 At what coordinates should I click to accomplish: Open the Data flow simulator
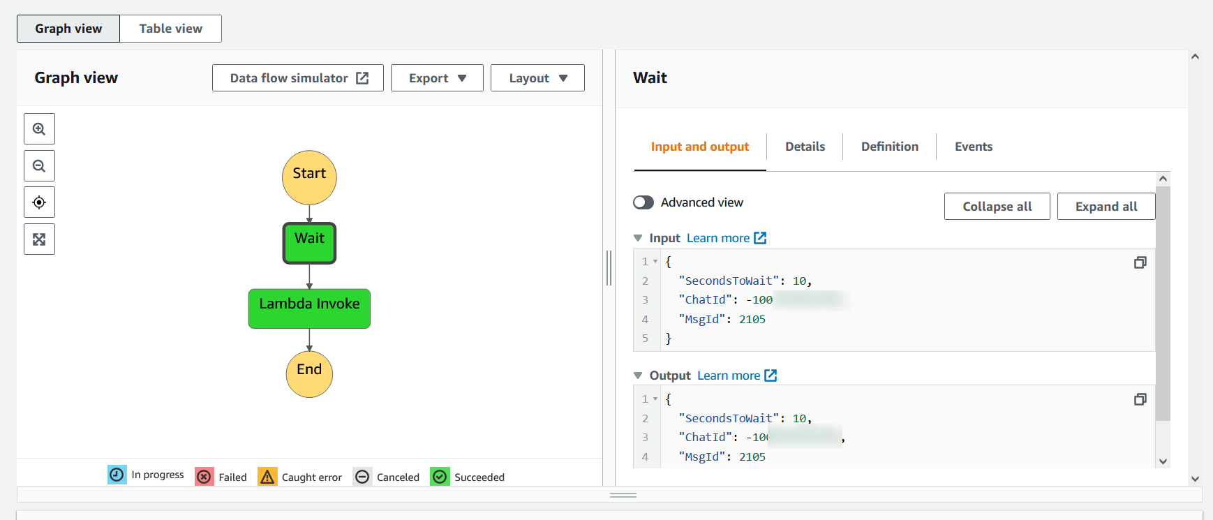pos(298,78)
